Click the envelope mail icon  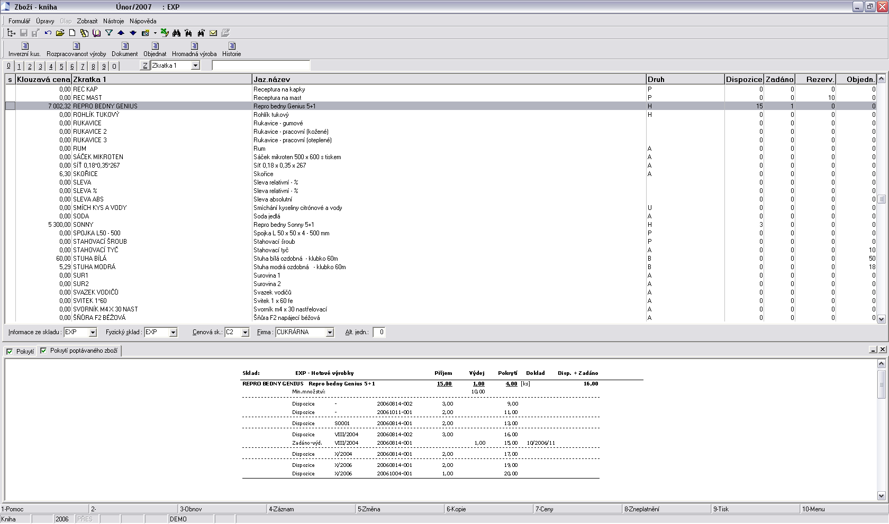[213, 33]
